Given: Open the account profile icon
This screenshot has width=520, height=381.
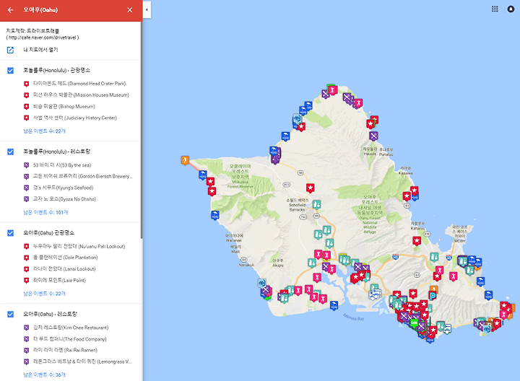Looking at the screenshot, I should point(511,9).
